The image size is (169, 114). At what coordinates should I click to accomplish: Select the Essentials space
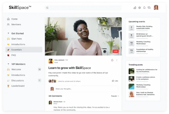pos(24,50)
